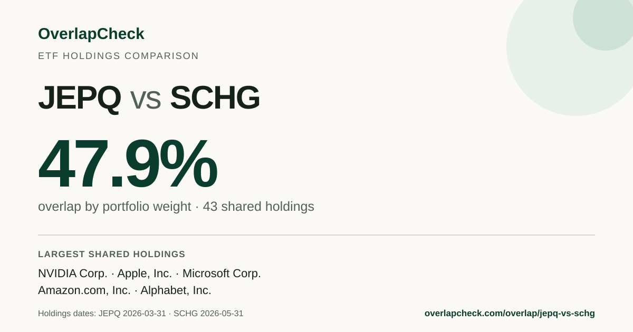Select Amazon.com, Inc. in shared holdings
The width and height of the screenshot is (633, 332).
coord(84,290)
